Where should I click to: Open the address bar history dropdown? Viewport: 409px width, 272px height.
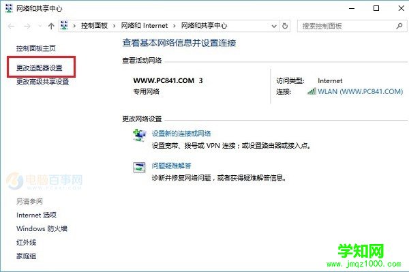274,26
